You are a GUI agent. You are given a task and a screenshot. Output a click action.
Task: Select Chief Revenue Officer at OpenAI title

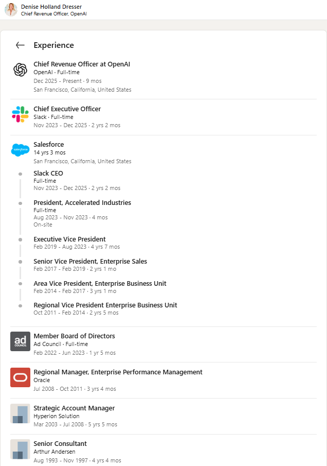point(82,64)
